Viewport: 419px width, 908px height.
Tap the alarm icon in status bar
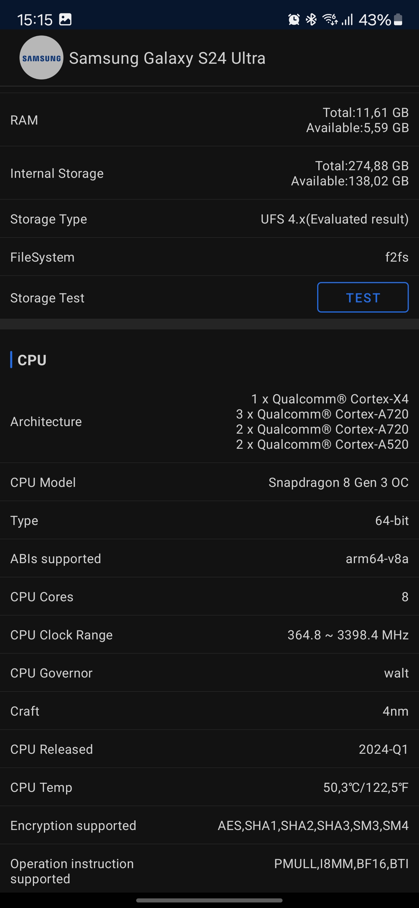pos(294,20)
